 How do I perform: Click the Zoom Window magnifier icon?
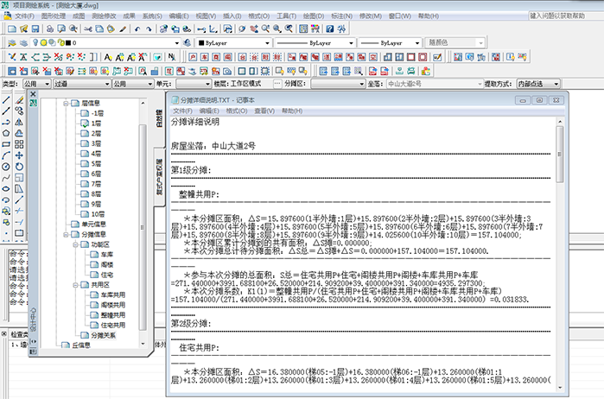click(277, 28)
